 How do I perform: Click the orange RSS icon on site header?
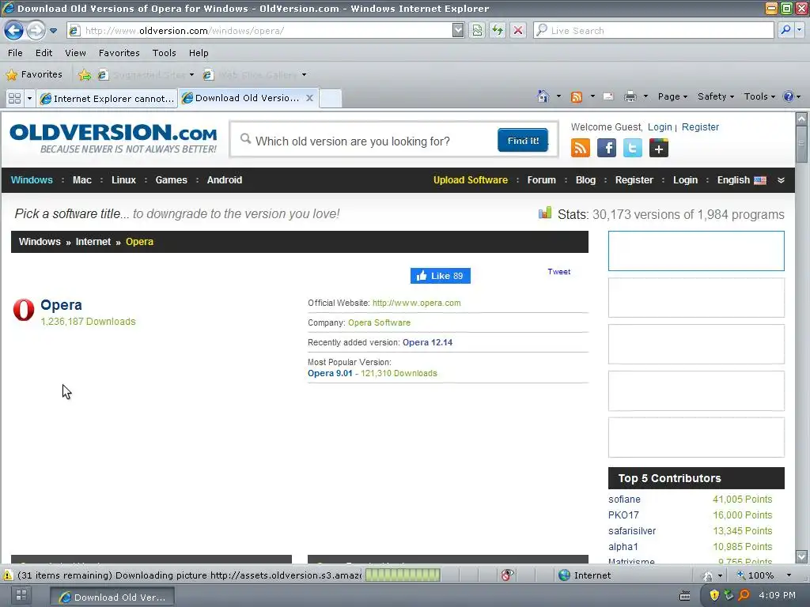(580, 148)
